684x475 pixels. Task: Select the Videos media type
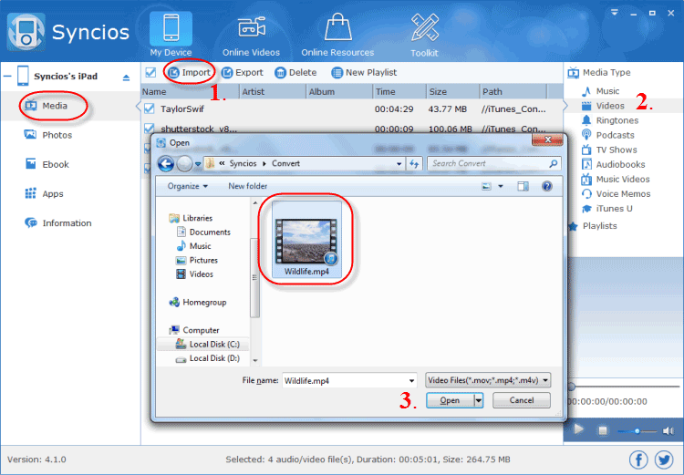click(603, 106)
